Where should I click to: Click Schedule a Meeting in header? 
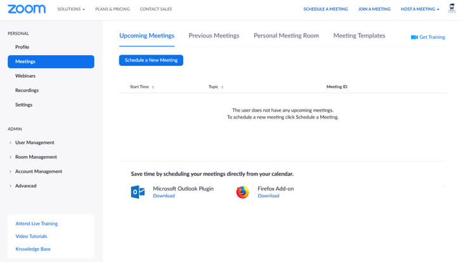[x=325, y=9]
